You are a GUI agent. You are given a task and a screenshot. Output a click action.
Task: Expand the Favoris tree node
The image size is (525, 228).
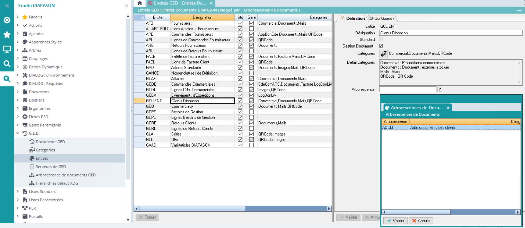(18, 17)
